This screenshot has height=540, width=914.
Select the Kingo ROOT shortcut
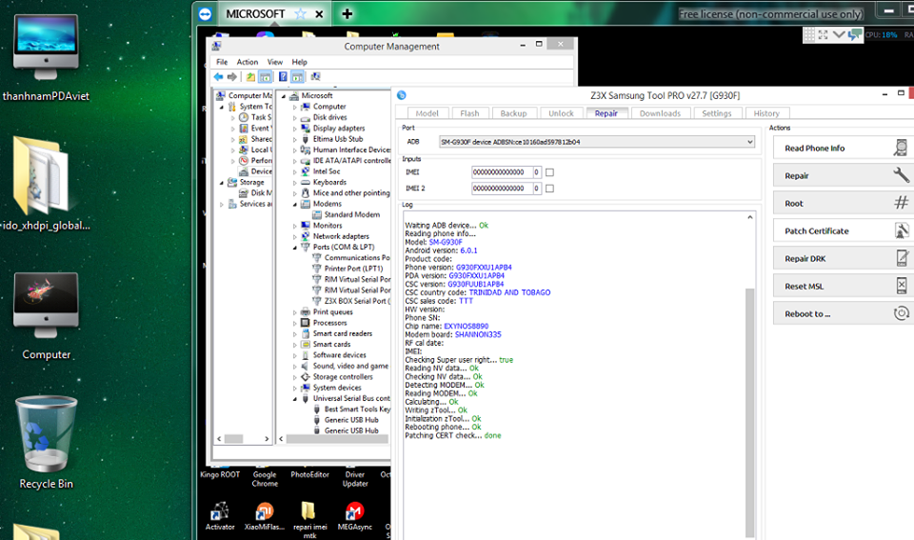220,474
